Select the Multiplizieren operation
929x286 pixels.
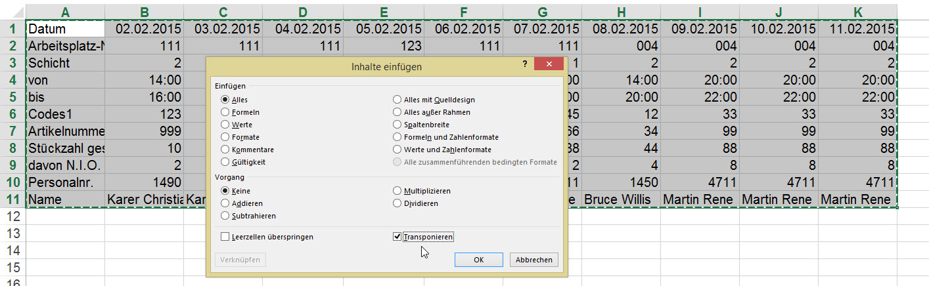397,191
